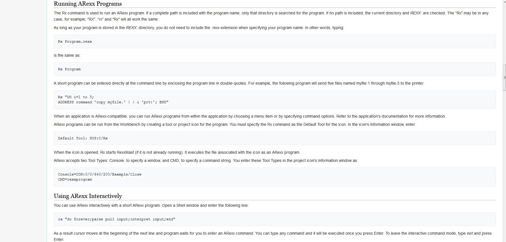Click the 'CMD=rexxprogram' code line
The width and height of the screenshot is (506, 242).
(x=75, y=179)
